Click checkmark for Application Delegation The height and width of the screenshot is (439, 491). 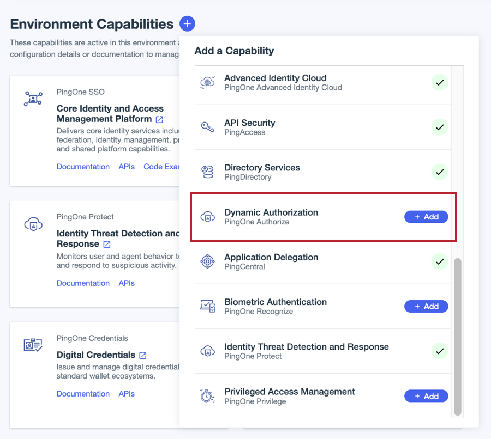coord(440,261)
